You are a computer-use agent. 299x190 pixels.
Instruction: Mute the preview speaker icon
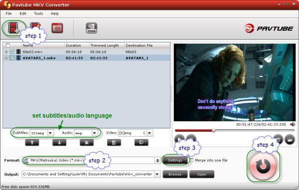pyautogui.click(x=293, y=124)
